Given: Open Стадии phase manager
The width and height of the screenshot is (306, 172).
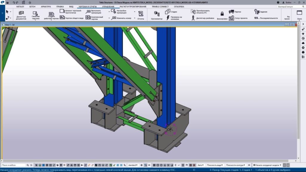Looking at the screenshot, I should tap(171, 12).
